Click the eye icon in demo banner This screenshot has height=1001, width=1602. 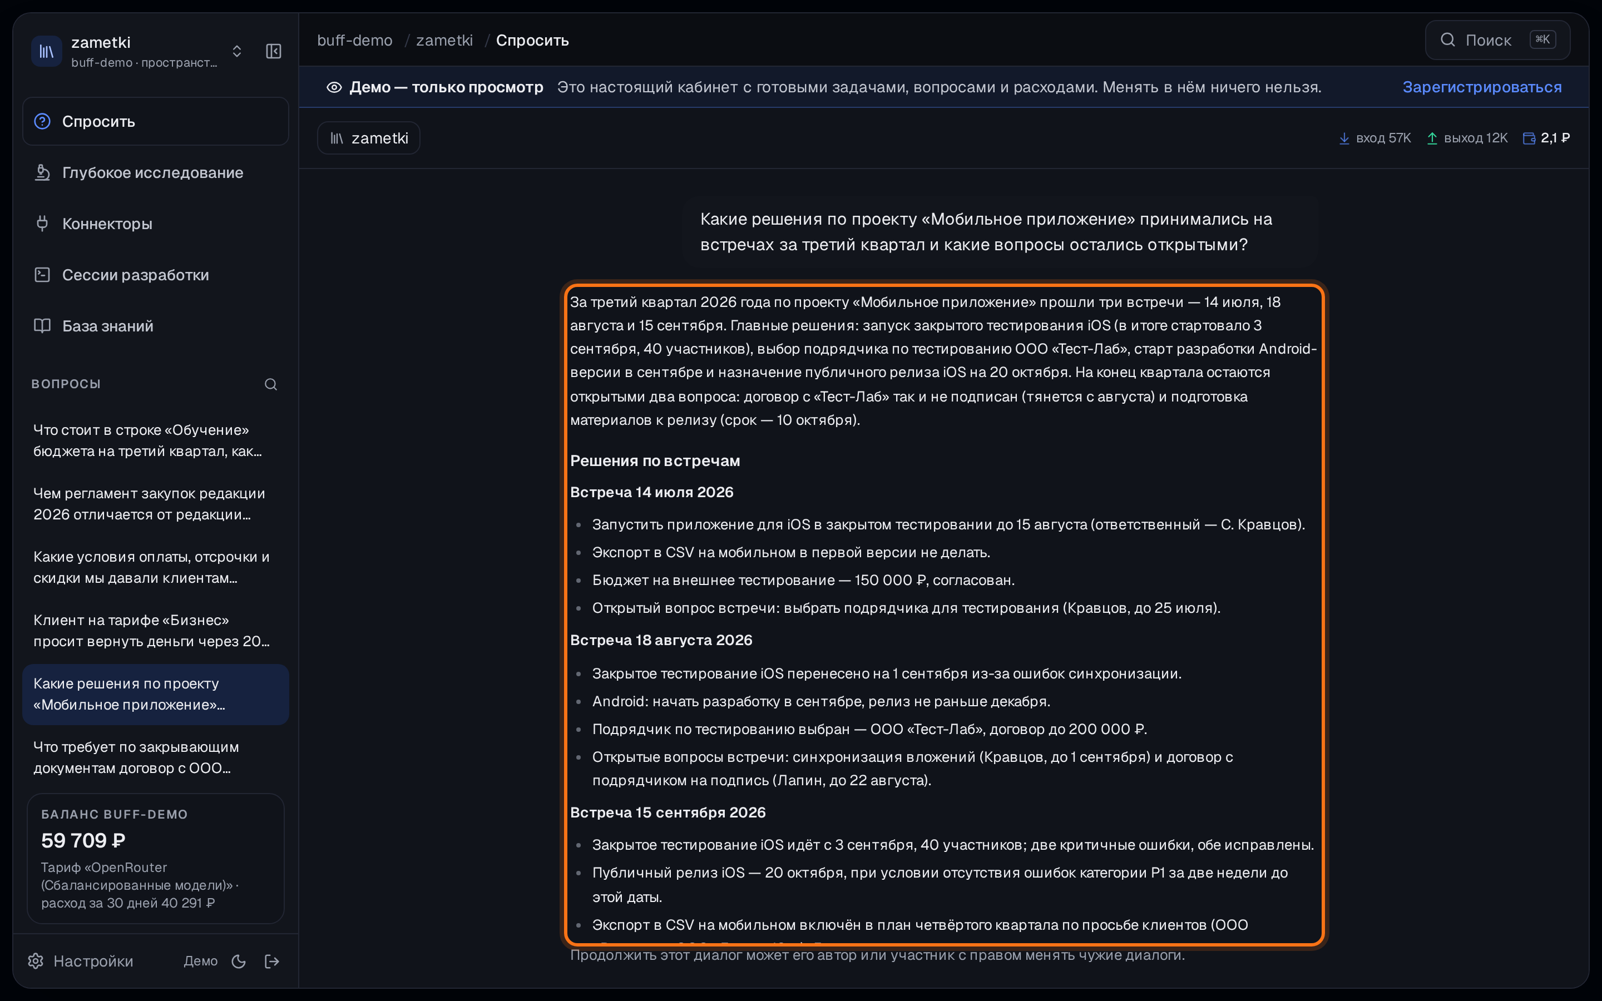pos(334,87)
